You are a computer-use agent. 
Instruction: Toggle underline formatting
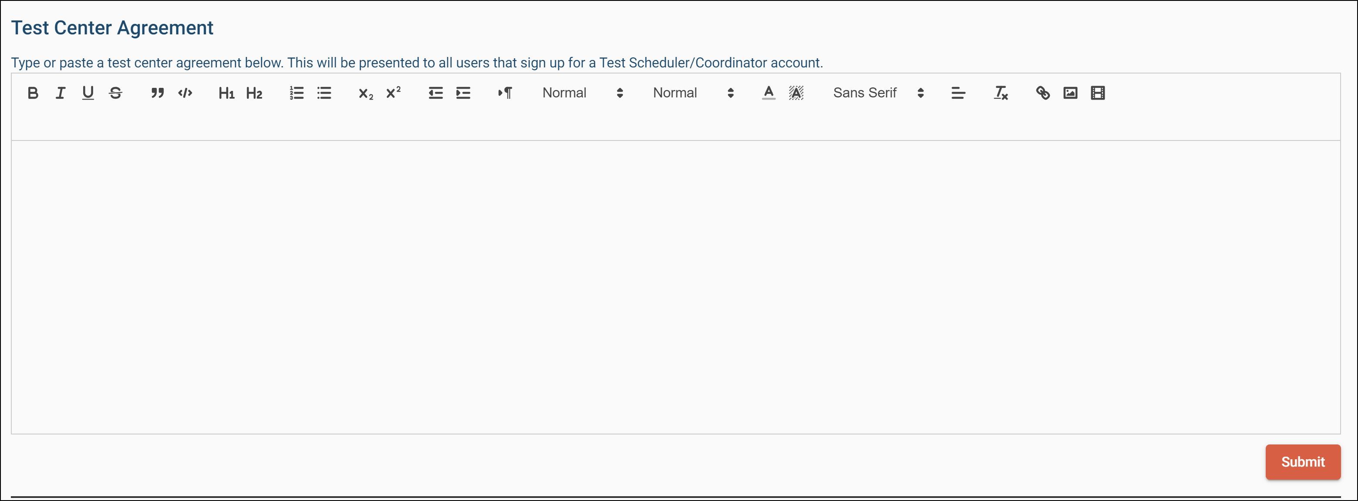(x=88, y=93)
